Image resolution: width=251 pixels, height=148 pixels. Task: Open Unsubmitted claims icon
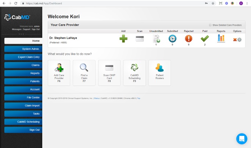click(x=156, y=39)
